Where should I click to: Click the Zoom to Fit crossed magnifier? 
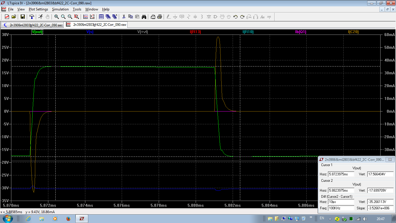[77, 17]
